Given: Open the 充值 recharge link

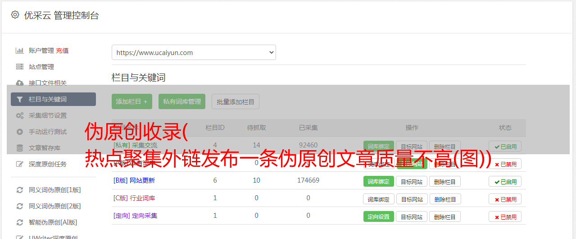Looking at the screenshot, I should click(62, 51).
